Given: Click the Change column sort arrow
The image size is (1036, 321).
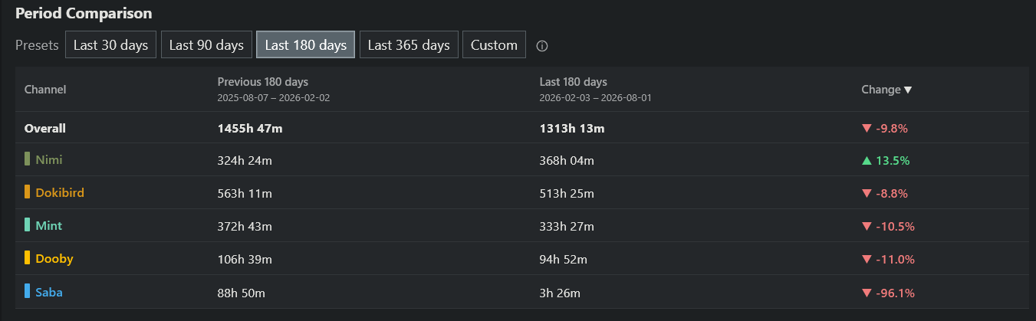Looking at the screenshot, I should (x=908, y=90).
